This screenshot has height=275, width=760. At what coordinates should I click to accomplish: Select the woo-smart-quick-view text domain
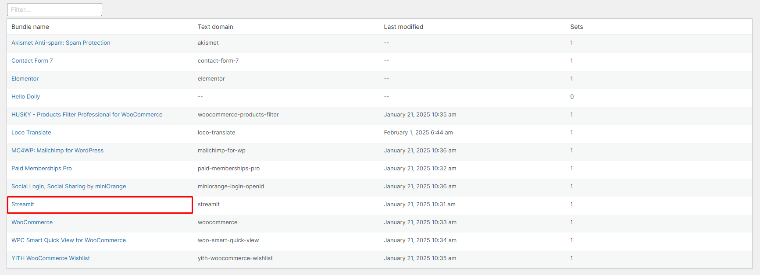tap(228, 240)
